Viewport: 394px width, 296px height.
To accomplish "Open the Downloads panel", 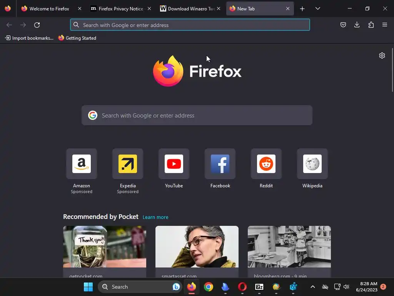I will pyautogui.click(x=357, y=25).
